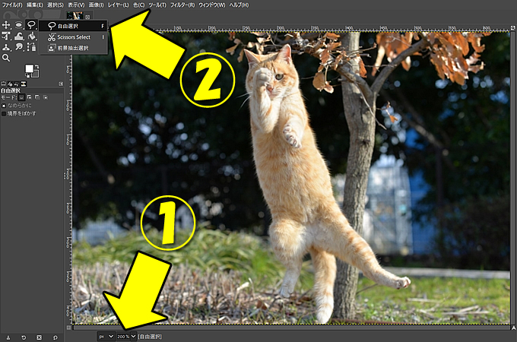Open the ファイル(F) menu

point(12,5)
